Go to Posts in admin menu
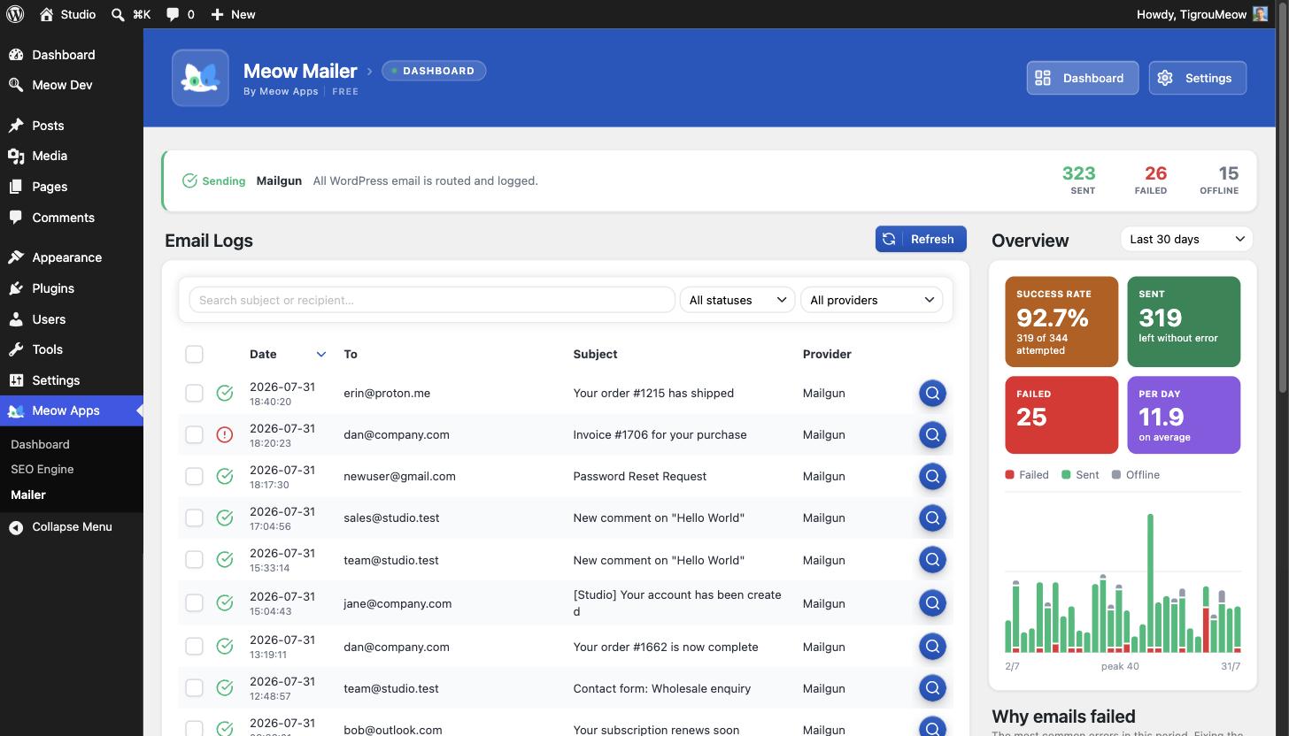1289x736 pixels. (48, 126)
